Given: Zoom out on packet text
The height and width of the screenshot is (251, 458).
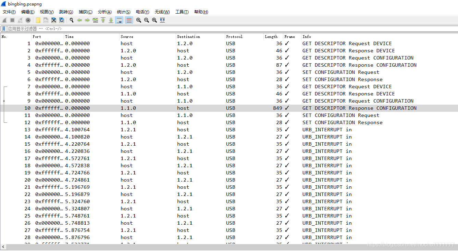Looking at the screenshot, I should (147, 20).
